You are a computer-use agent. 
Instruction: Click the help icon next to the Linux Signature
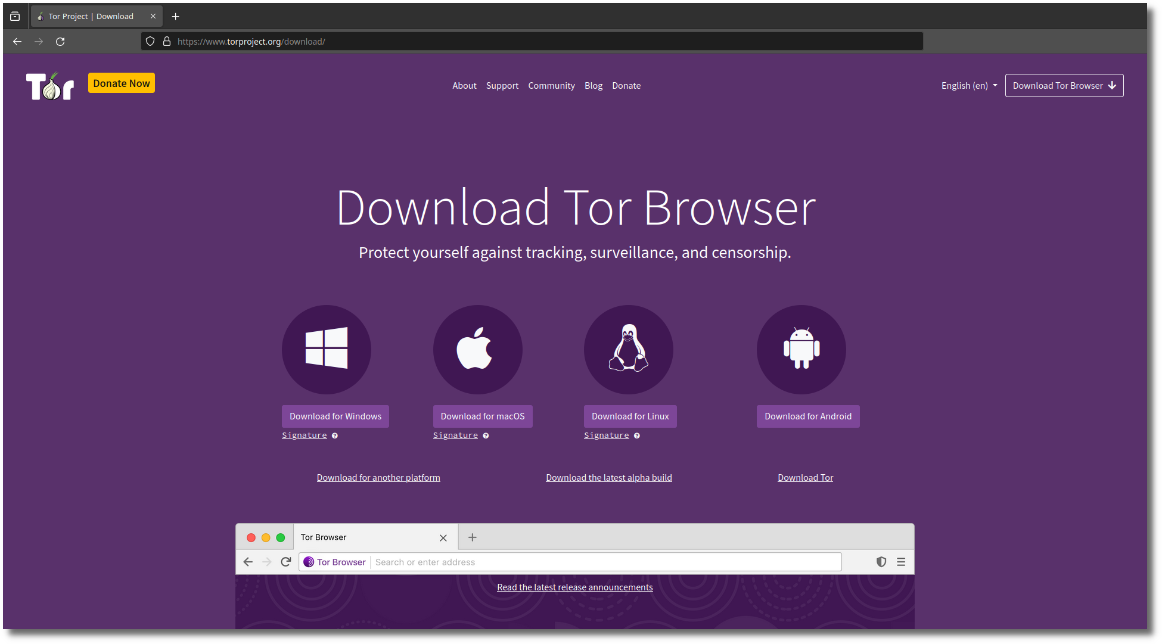click(x=637, y=435)
